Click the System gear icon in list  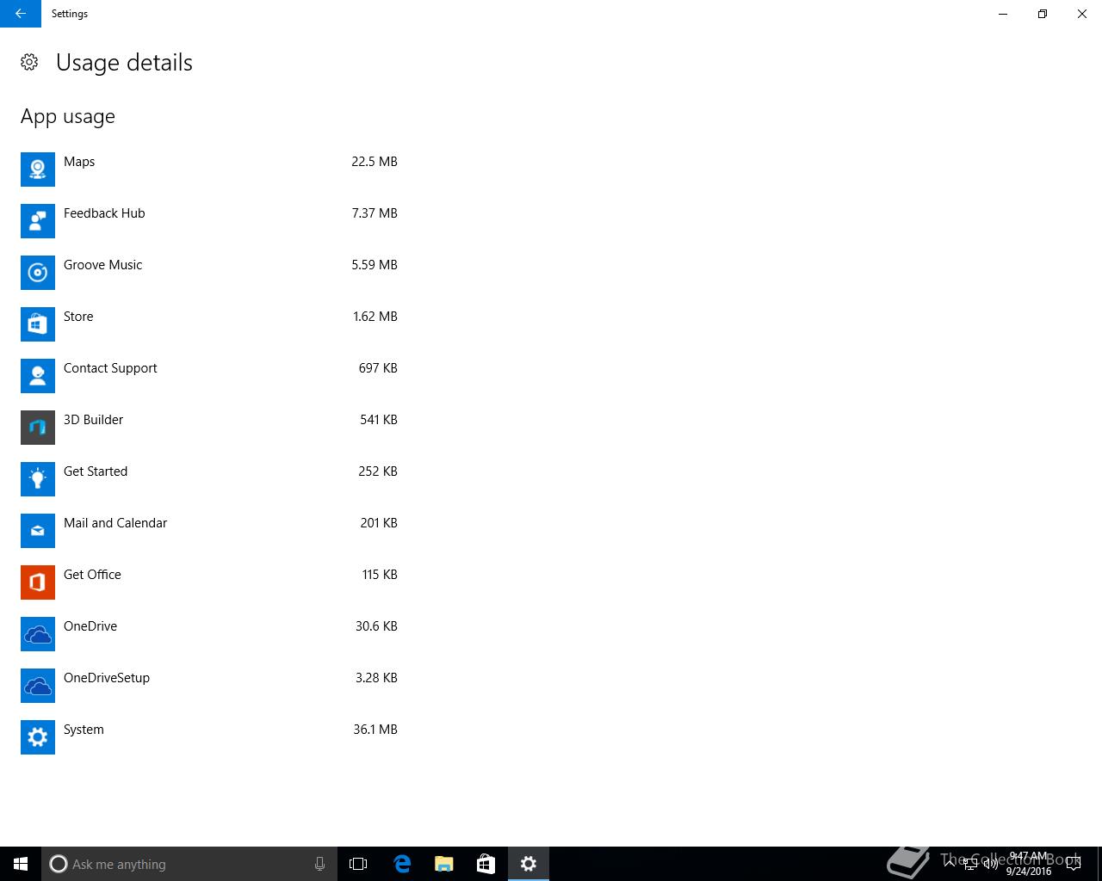(38, 737)
